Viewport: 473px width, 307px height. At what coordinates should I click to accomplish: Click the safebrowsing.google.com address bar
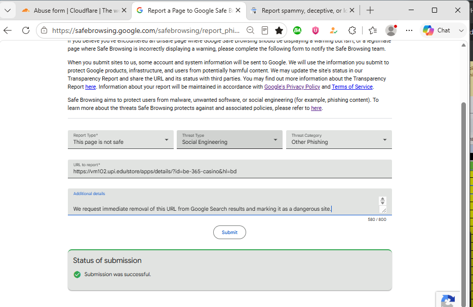tap(145, 30)
